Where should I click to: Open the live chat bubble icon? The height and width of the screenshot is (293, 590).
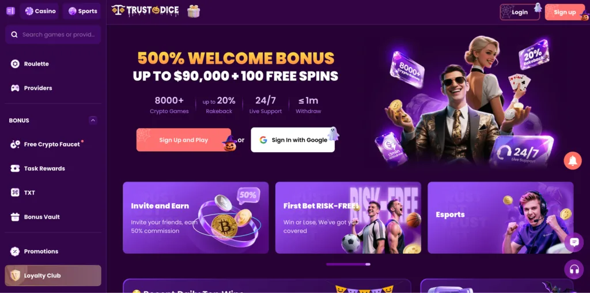(x=574, y=242)
